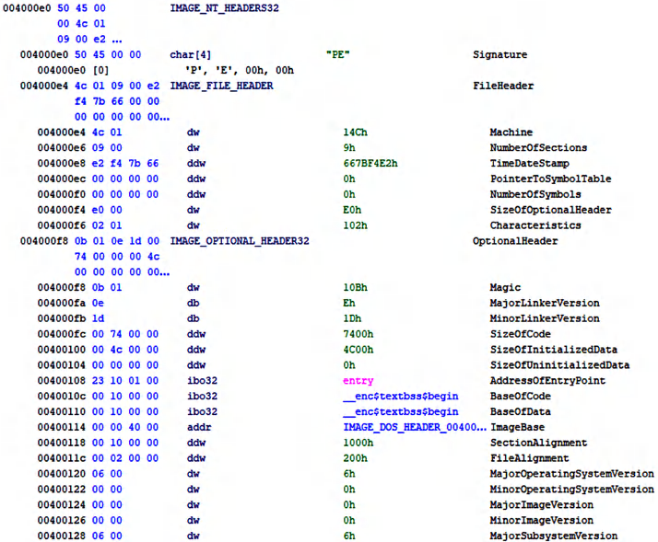658x542 pixels.
Task: Select the FileHeader field name
Action: 503,86
